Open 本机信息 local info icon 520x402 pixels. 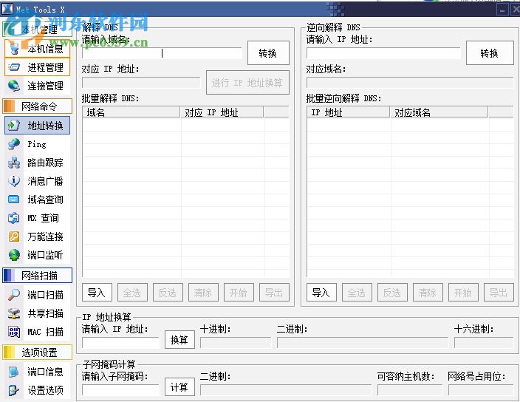tap(14, 49)
